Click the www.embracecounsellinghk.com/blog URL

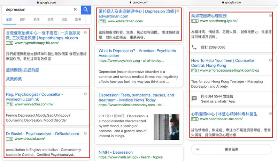(x=230, y=70)
